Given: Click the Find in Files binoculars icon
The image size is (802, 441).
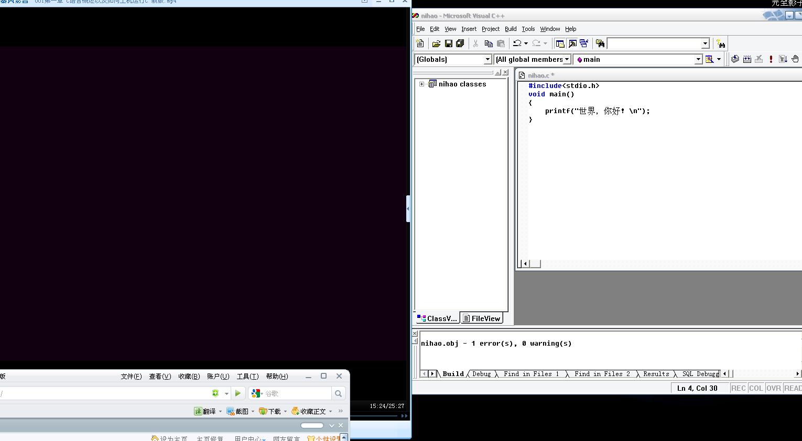Looking at the screenshot, I should (x=600, y=43).
